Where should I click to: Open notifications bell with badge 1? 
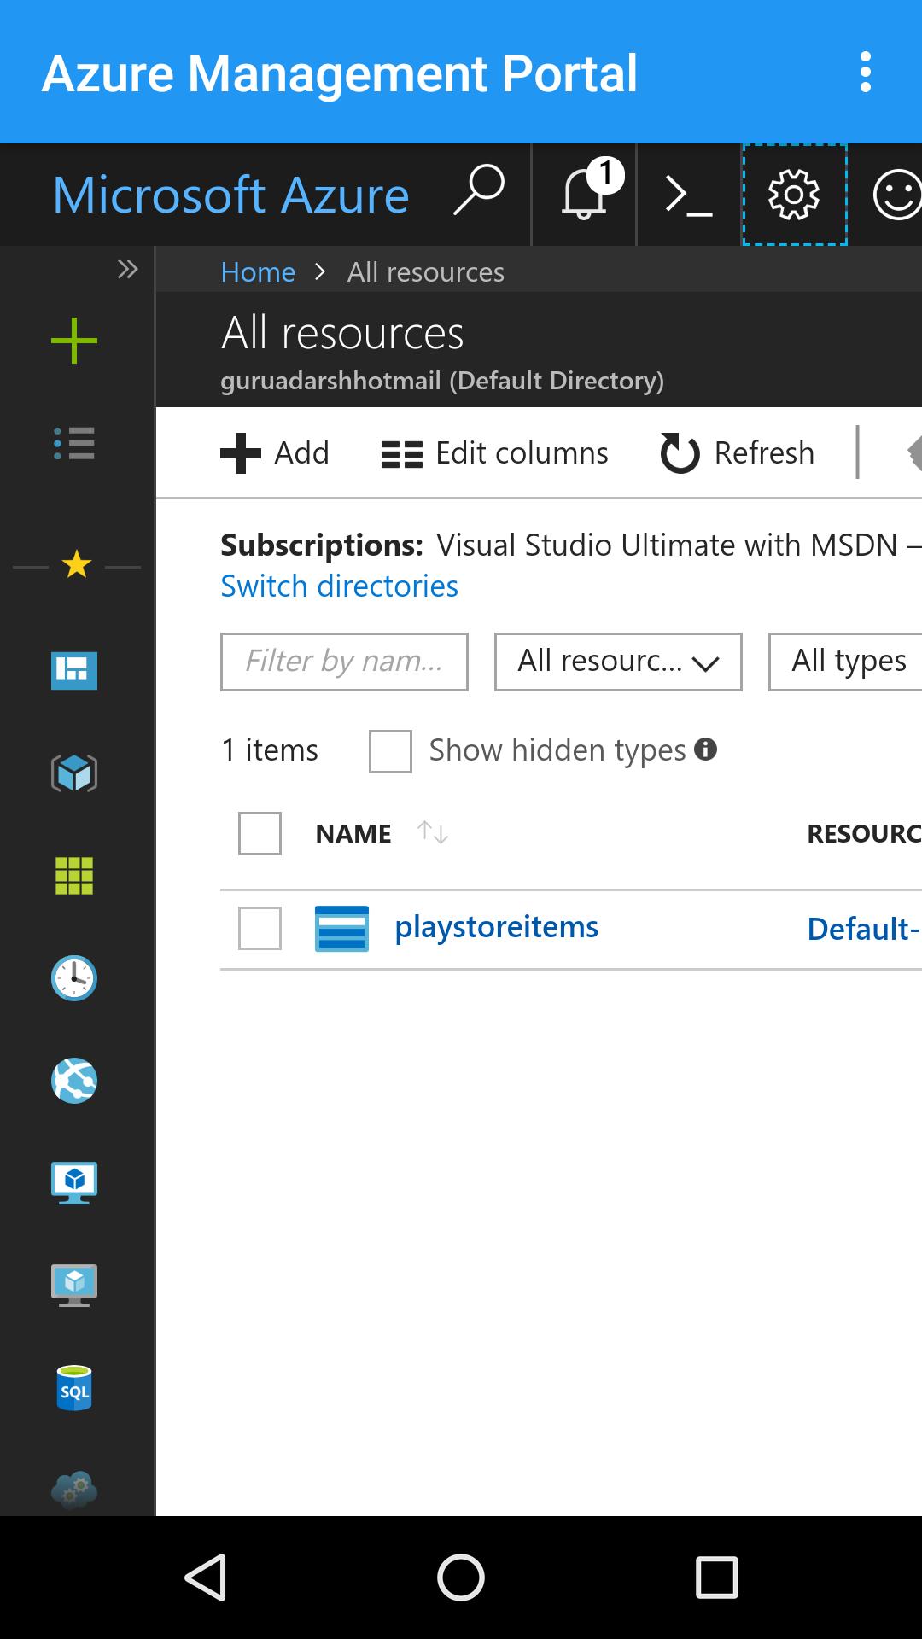pos(585,195)
